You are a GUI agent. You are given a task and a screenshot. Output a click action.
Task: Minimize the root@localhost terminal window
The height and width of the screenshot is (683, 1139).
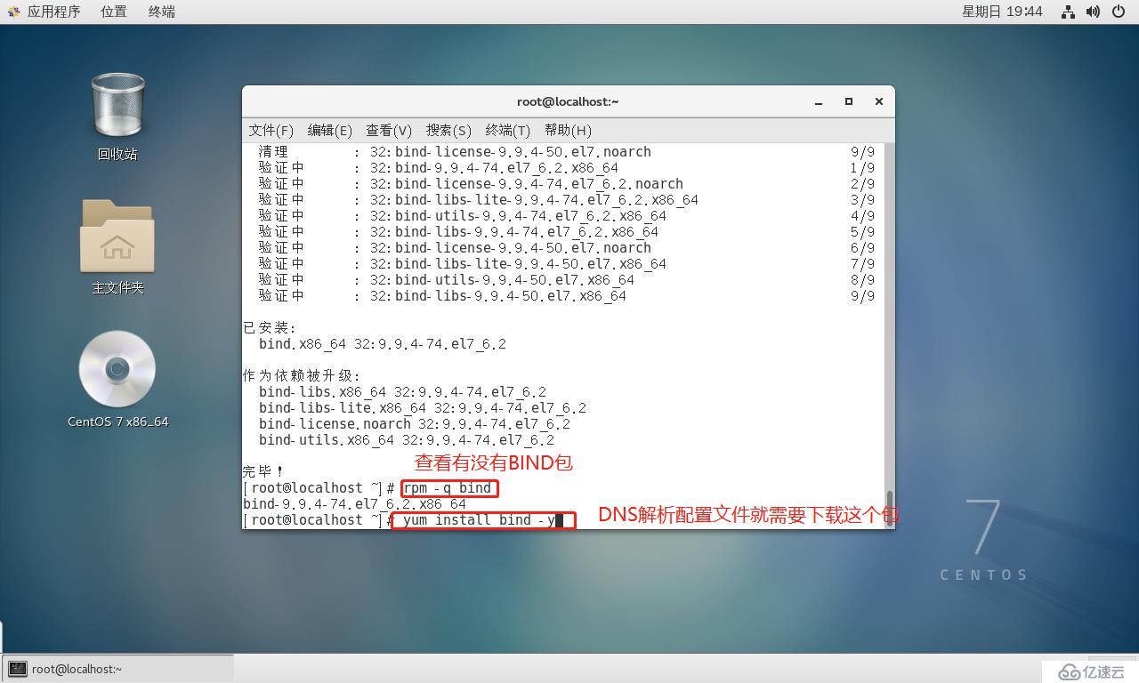click(819, 101)
